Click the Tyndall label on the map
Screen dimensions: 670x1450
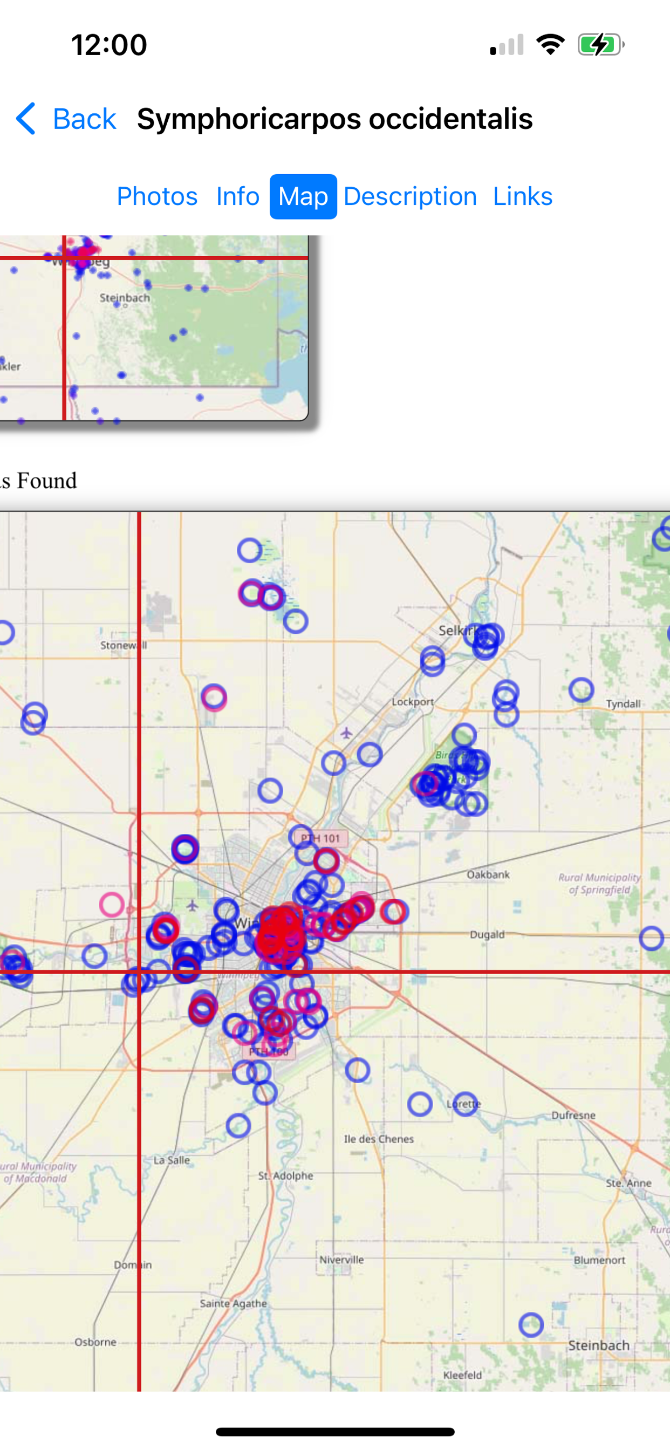623,703
